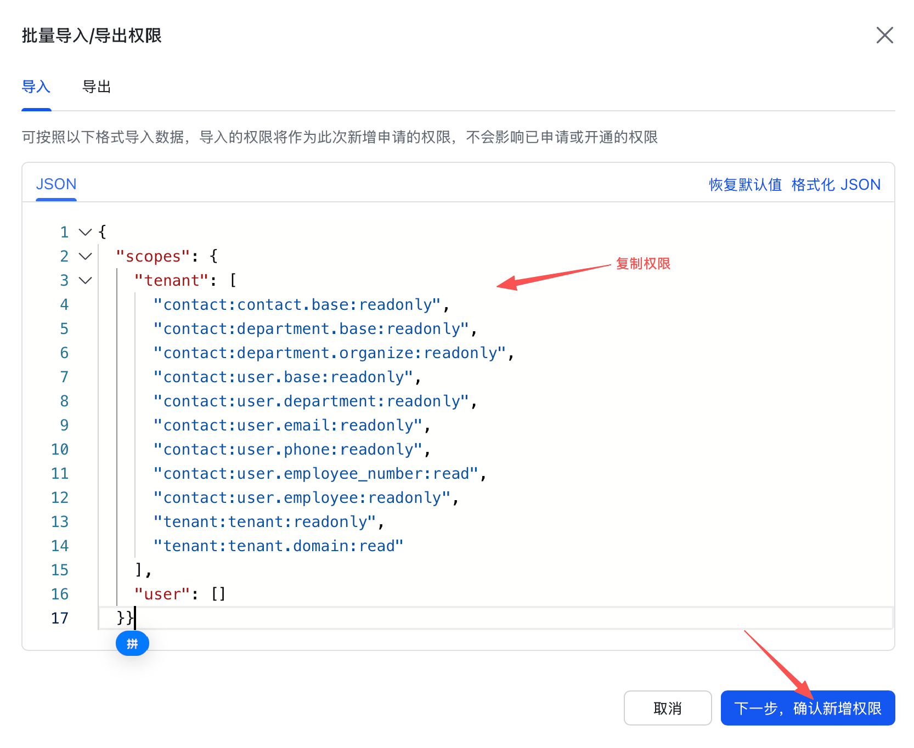The width and height of the screenshot is (914, 748).
Task: Click 格式化 JSON link
Action: pos(836,185)
